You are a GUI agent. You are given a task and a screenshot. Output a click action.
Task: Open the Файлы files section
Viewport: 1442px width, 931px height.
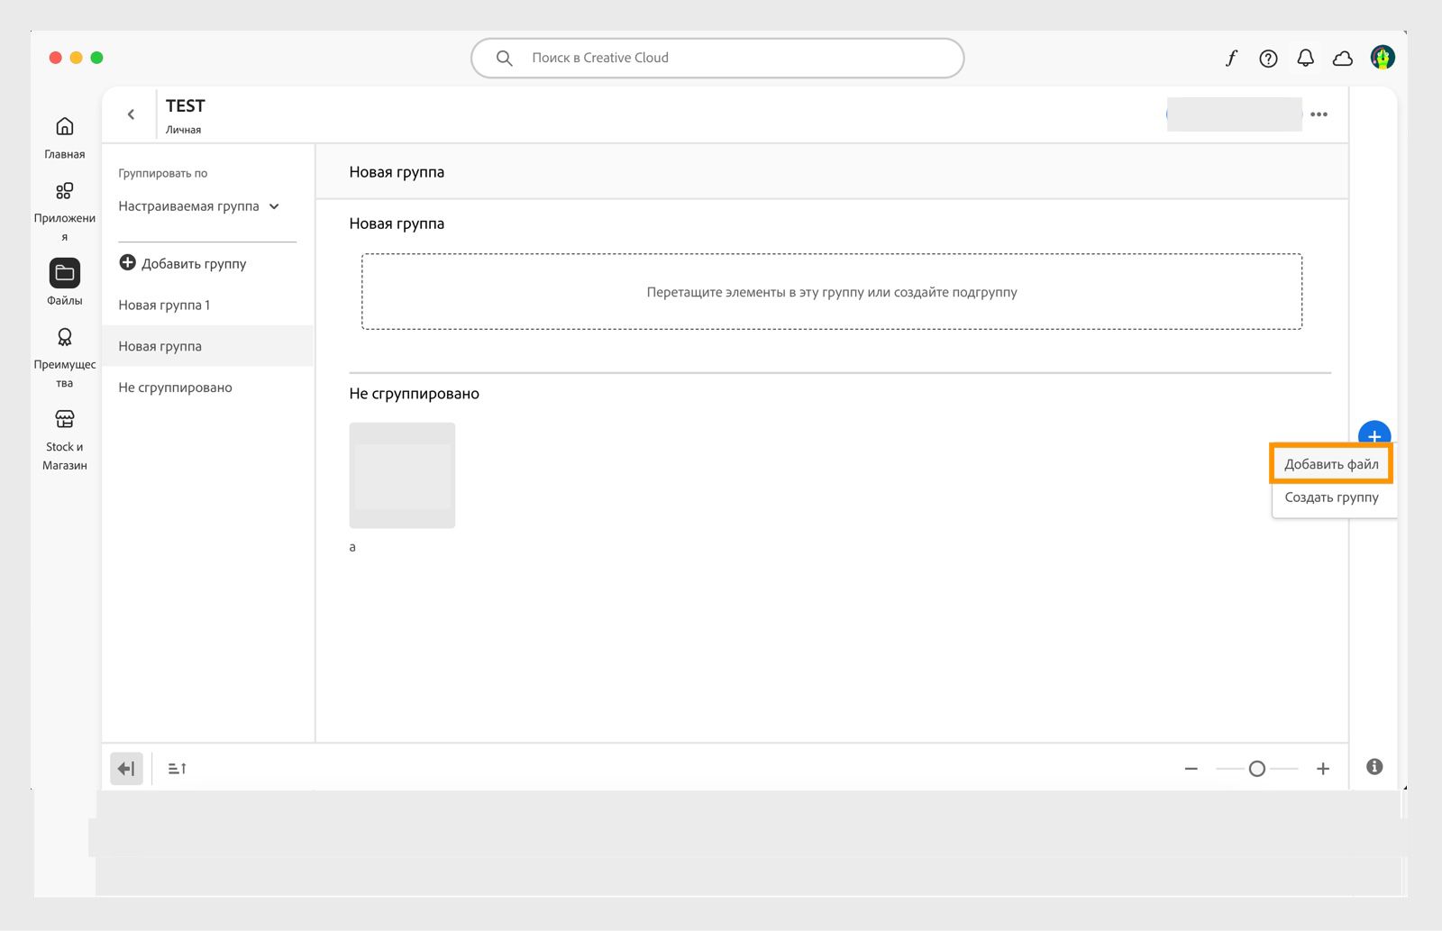65,282
